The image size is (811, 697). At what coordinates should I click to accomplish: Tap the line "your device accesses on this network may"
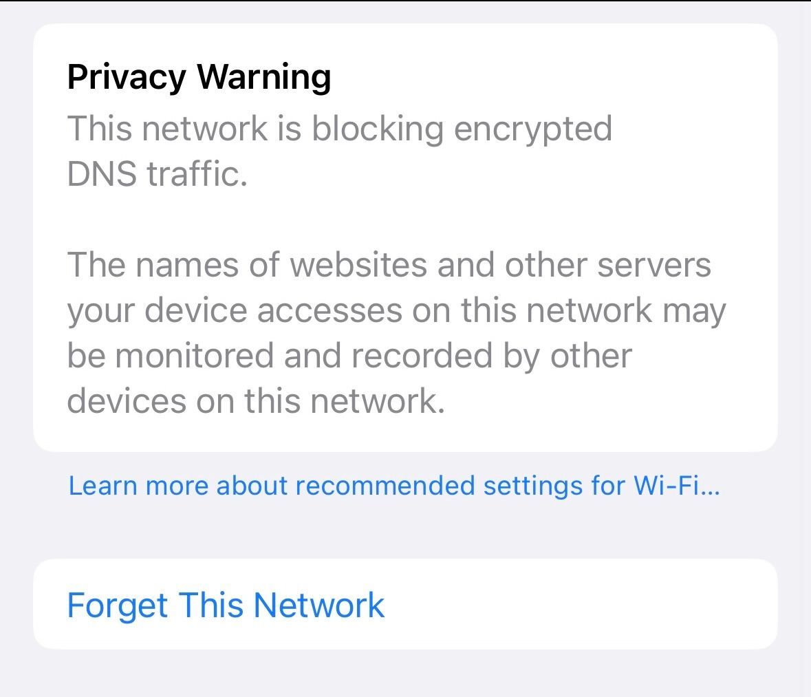tap(396, 310)
